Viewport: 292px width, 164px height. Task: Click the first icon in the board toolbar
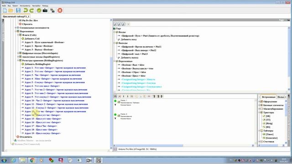click(115, 96)
